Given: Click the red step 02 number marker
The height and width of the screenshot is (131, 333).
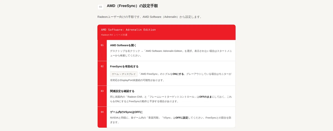Looking at the screenshot, I should [x=102, y=66].
